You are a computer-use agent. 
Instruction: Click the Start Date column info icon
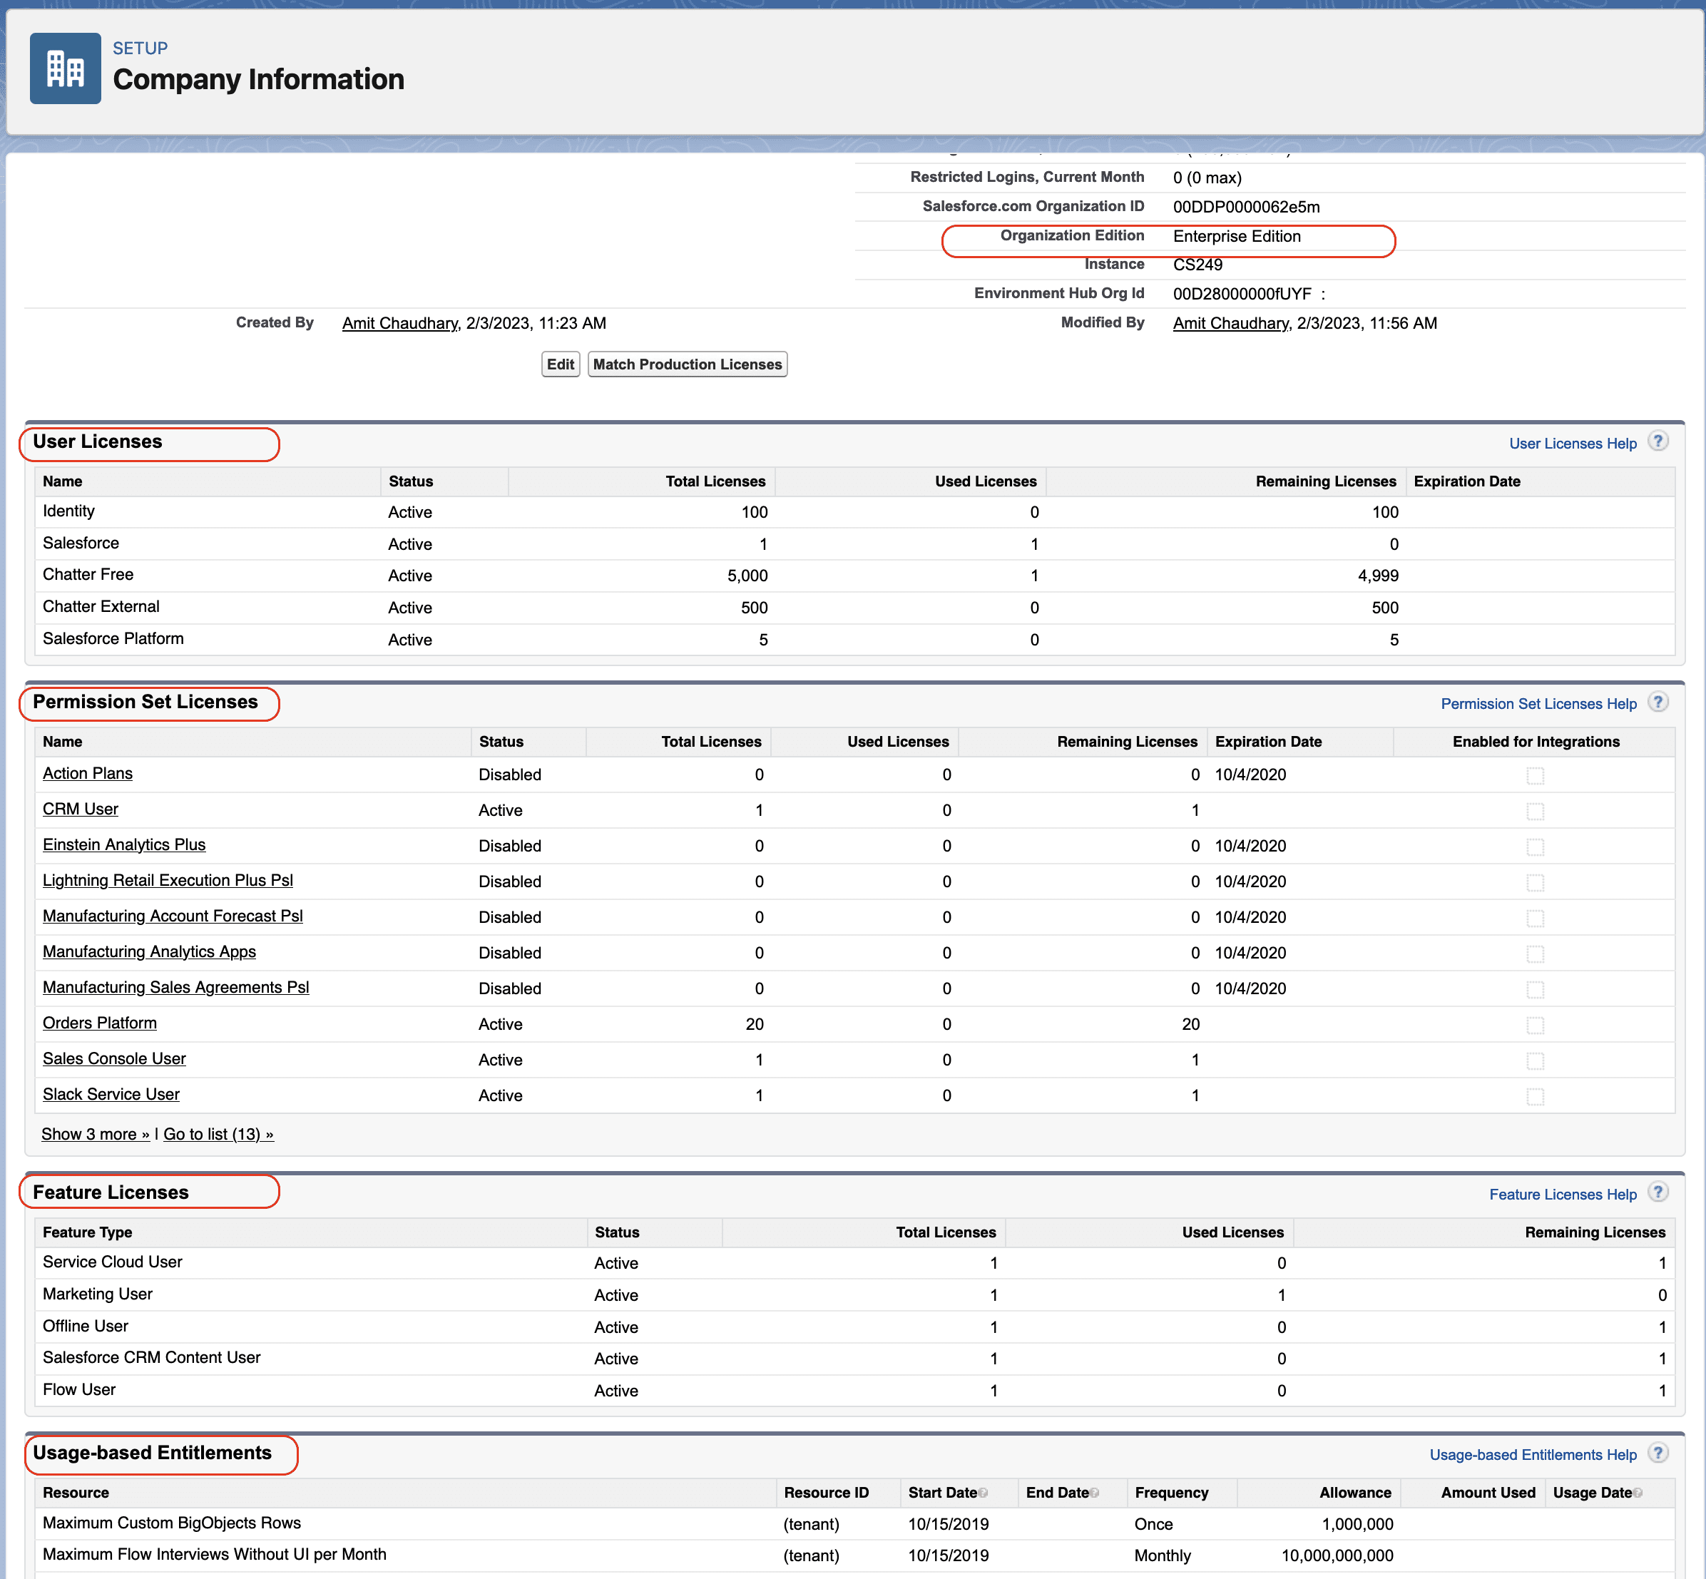tap(984, 1493)
